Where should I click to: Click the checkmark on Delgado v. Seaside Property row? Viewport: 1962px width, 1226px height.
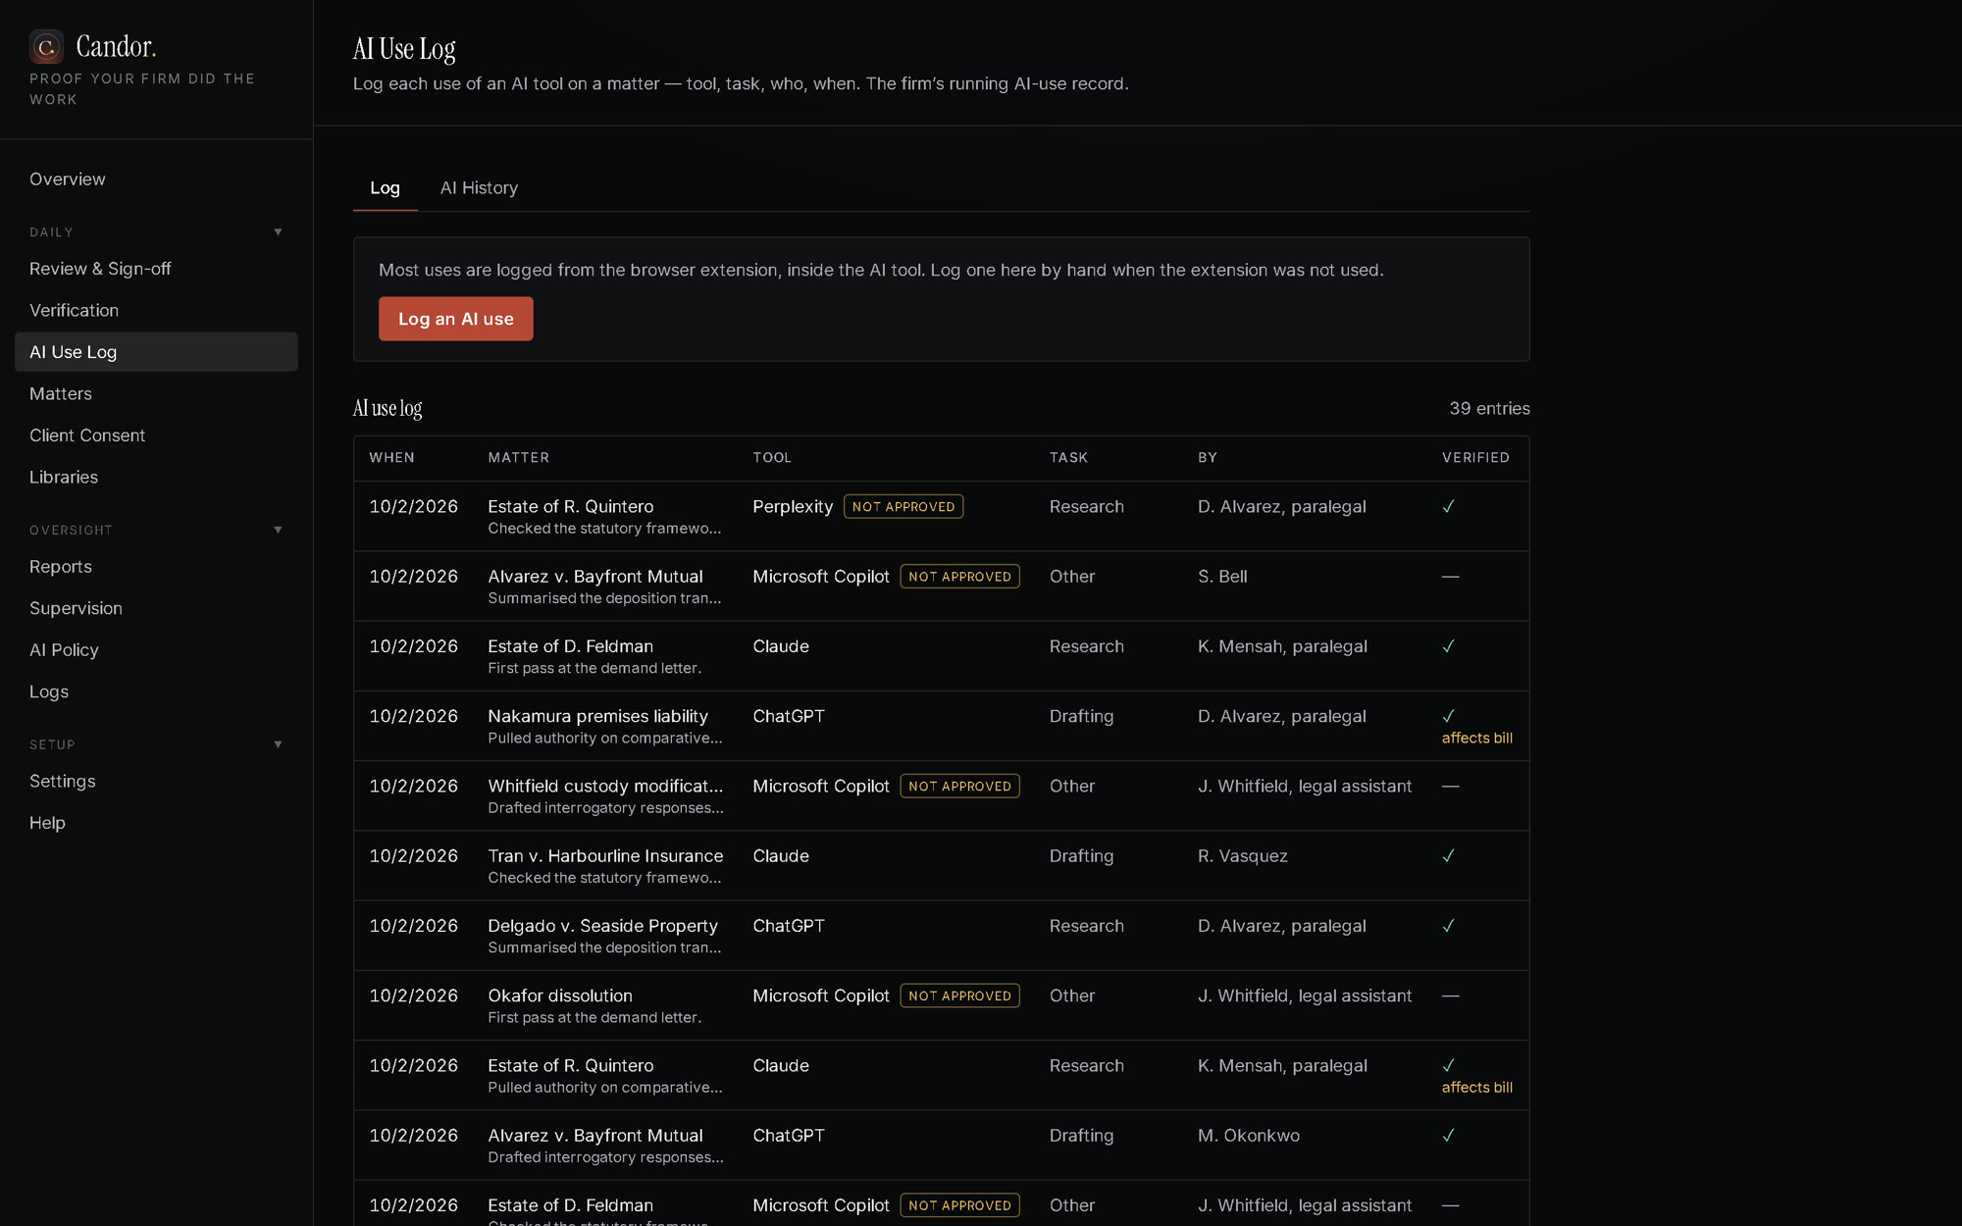pos(1449,926)
